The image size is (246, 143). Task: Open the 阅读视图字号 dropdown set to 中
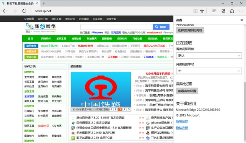pyautogui.click(x=209, y=71)
